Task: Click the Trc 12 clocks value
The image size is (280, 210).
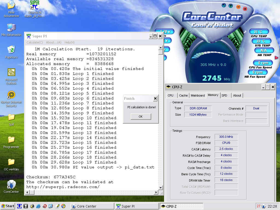Action: click(x=226, y=174)
